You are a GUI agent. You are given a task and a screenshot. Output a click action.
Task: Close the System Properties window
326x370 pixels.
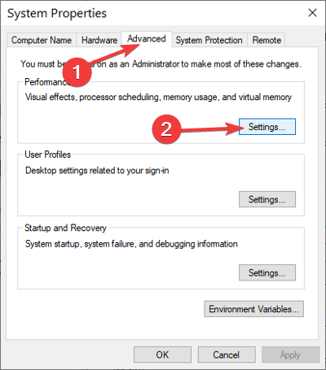coord(312,13)
